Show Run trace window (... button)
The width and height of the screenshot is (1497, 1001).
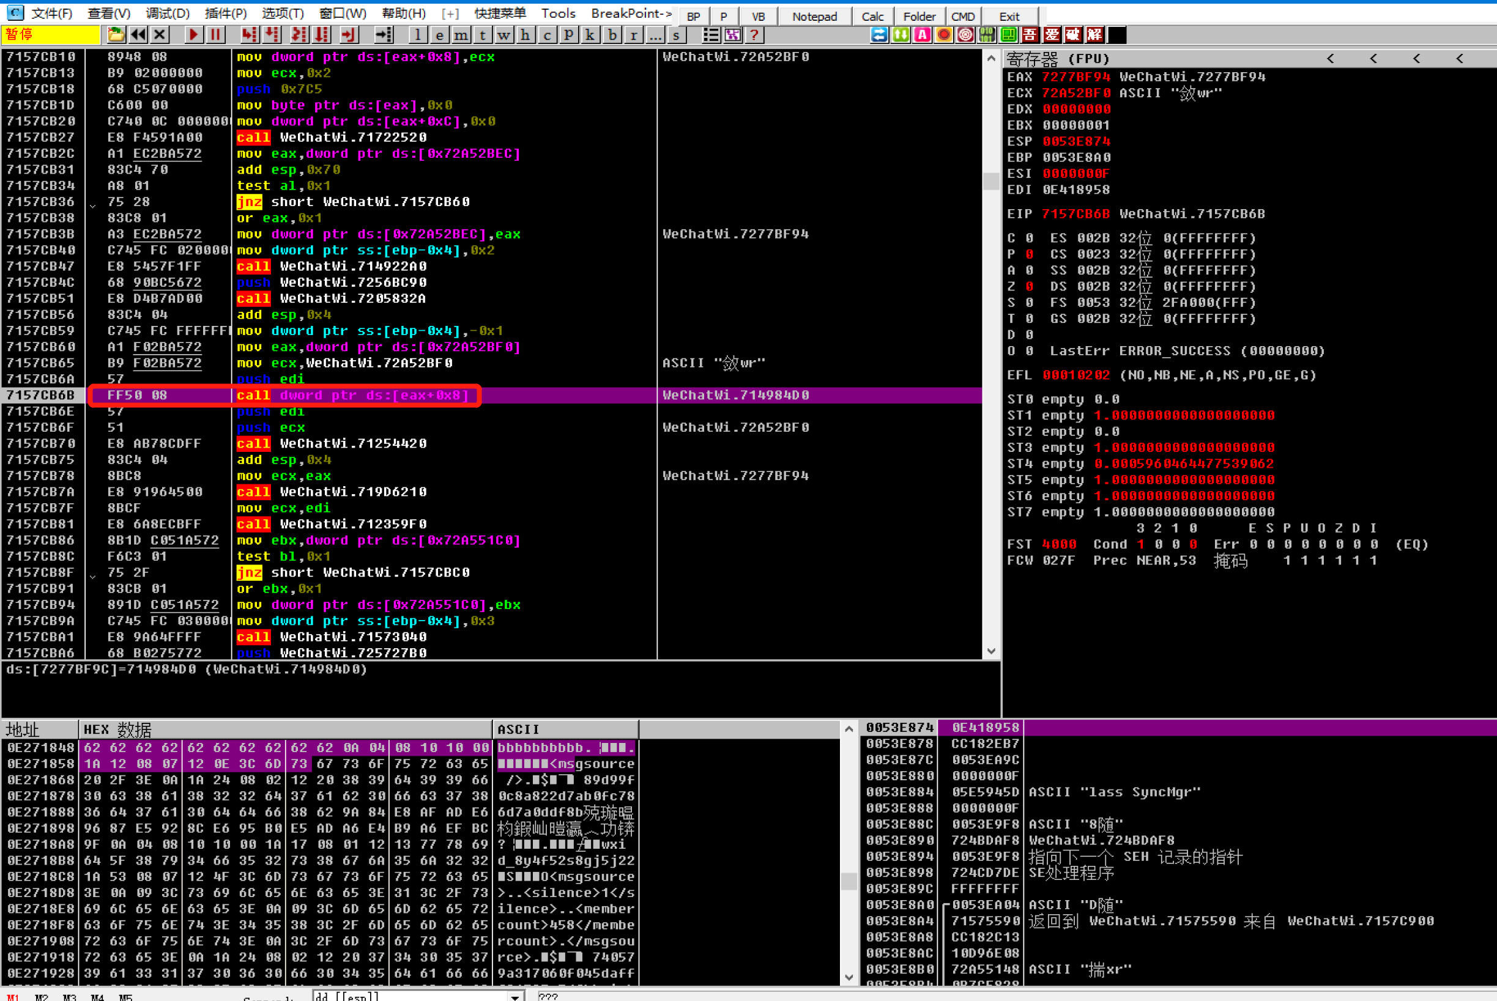coord(655,35)
